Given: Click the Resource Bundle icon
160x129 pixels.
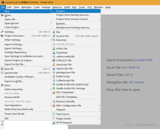Looking at the screenshot, I should [54, 102].
